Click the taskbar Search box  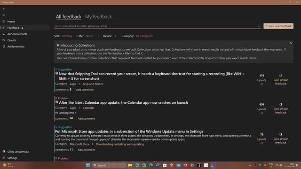point(109,165)
